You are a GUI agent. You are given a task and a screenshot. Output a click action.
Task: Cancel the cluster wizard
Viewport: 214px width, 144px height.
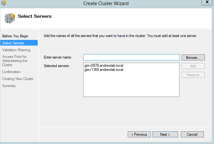point(192,135)
